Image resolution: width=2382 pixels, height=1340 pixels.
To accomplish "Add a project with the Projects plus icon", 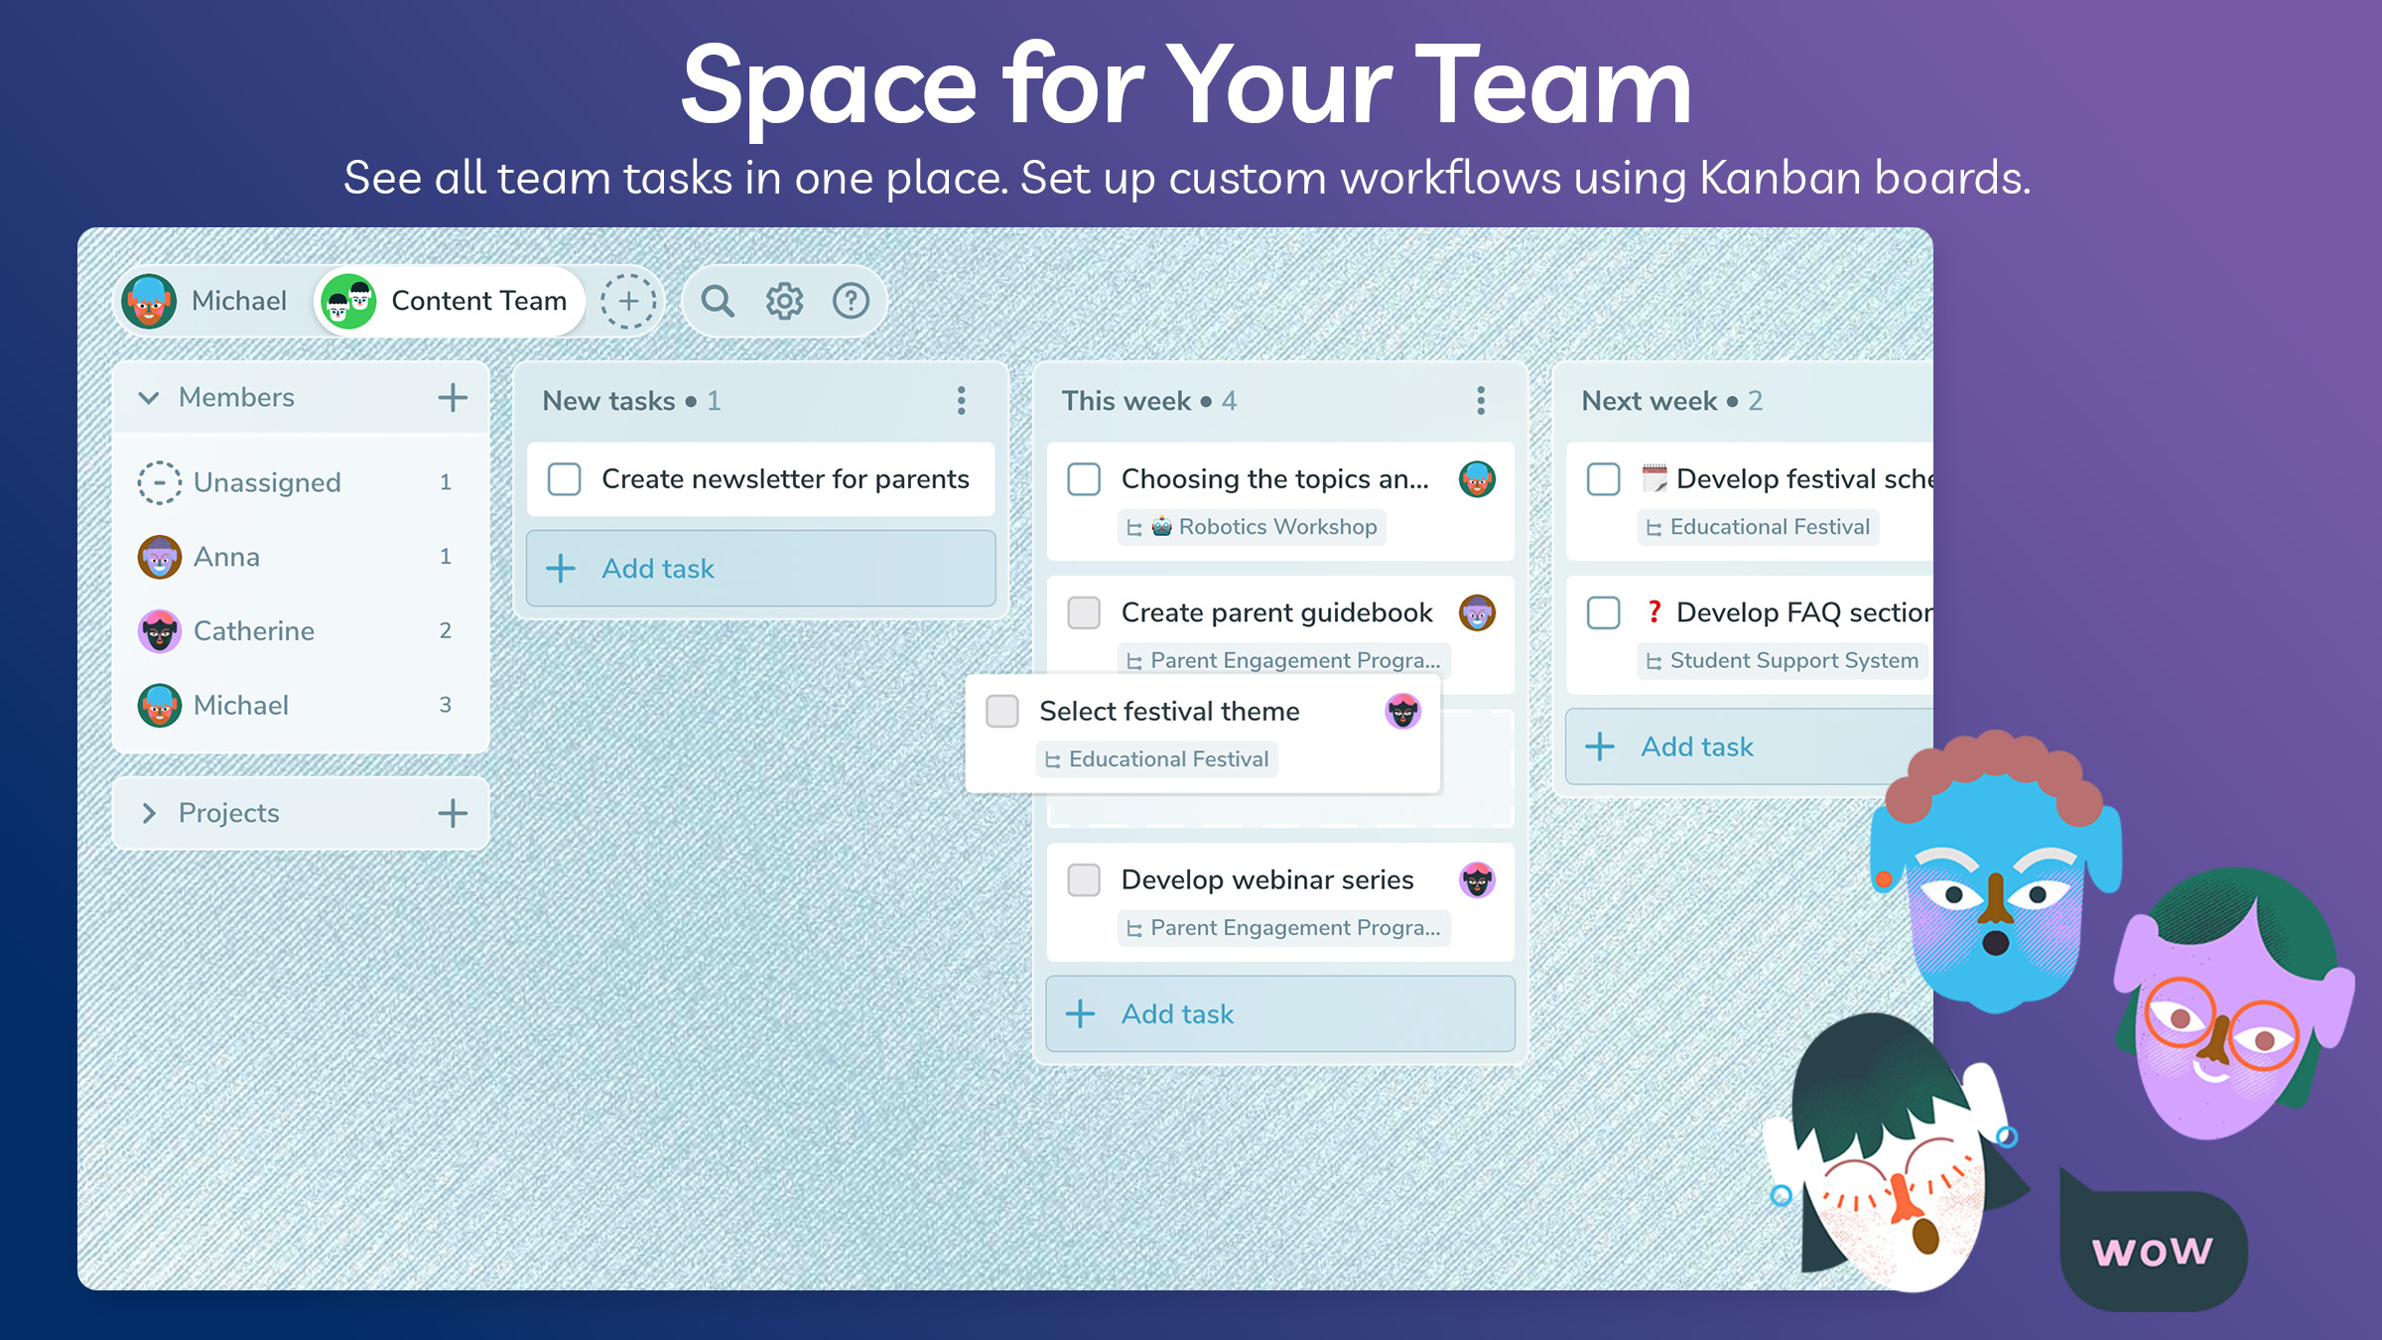I will 453,813.
